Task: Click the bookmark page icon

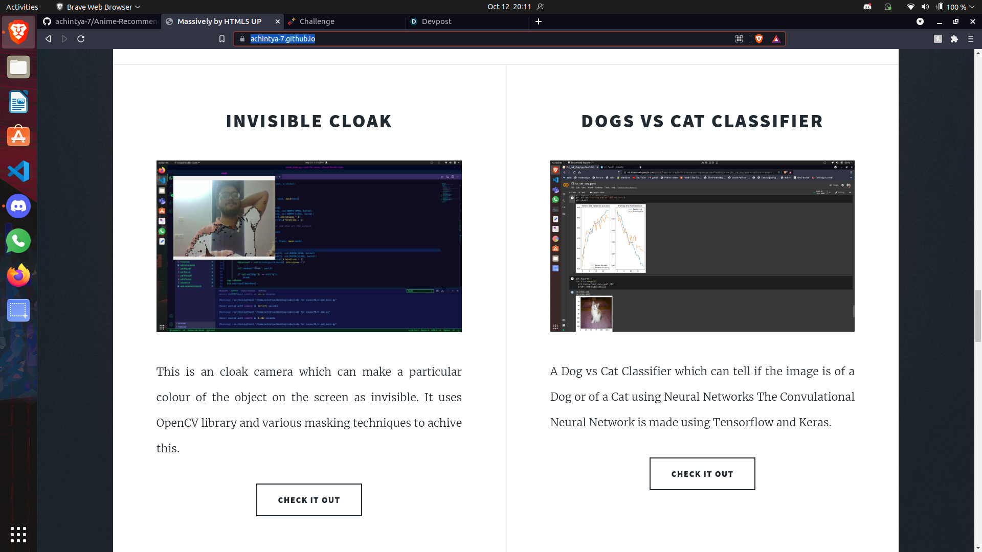Action: click(222, 39)
